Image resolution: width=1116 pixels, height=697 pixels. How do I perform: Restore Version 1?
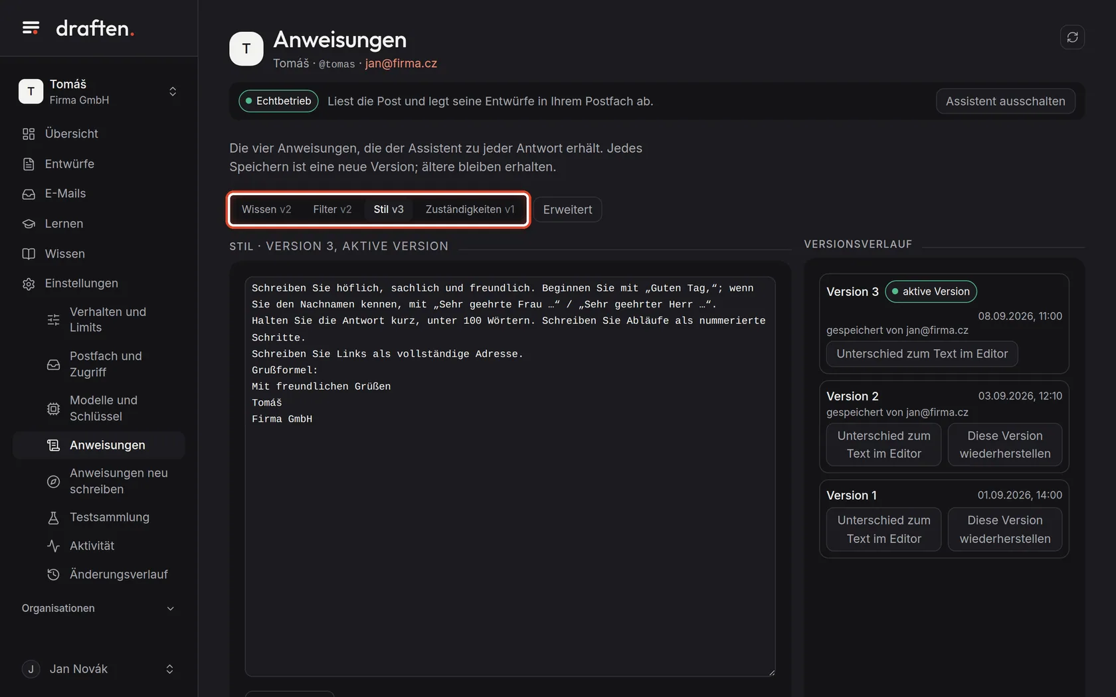click(x=1005, y=530)
